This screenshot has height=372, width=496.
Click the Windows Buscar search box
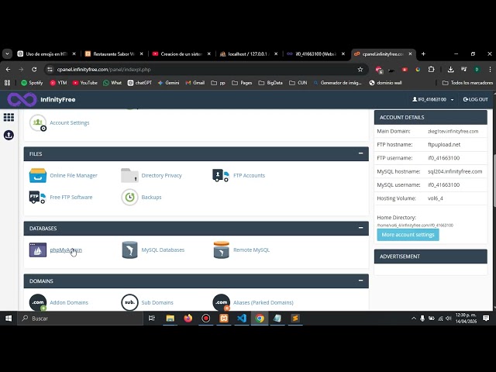[81, 319]
